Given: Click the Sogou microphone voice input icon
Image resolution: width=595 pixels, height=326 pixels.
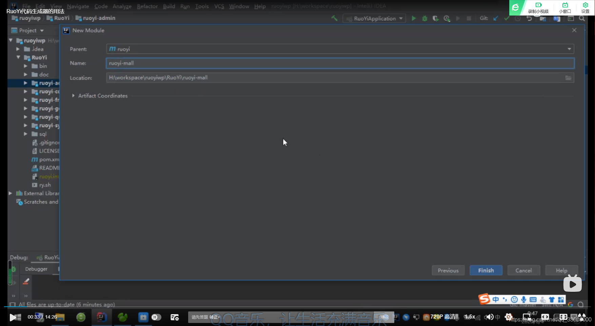Looking at the screenshot, I should [524, 300].
